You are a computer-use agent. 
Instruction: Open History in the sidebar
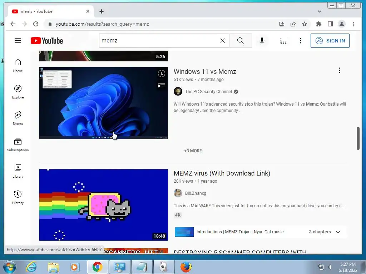[18, 197]
